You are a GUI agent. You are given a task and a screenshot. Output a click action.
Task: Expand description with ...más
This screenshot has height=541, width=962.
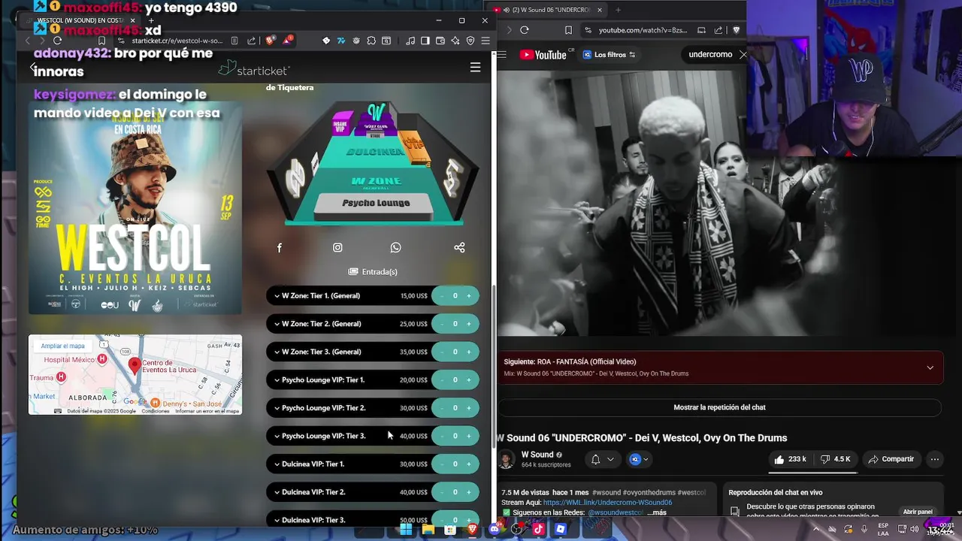657,512
